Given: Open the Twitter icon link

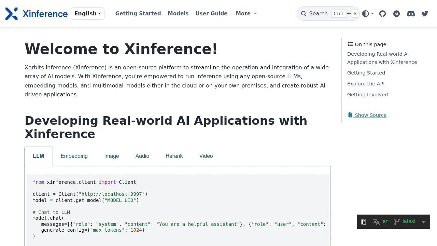Looking at the screenshot, I should 425,14.
